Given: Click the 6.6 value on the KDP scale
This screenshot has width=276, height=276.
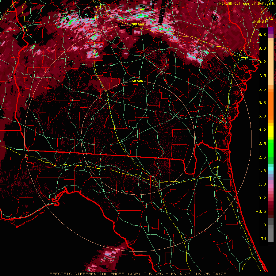Looking at the screenshot, I should click(262, 89).
